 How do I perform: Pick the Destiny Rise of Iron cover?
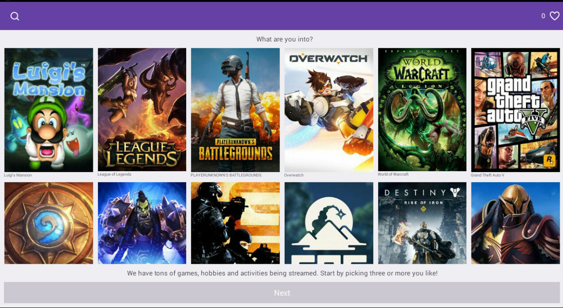[x=422, y=223]
